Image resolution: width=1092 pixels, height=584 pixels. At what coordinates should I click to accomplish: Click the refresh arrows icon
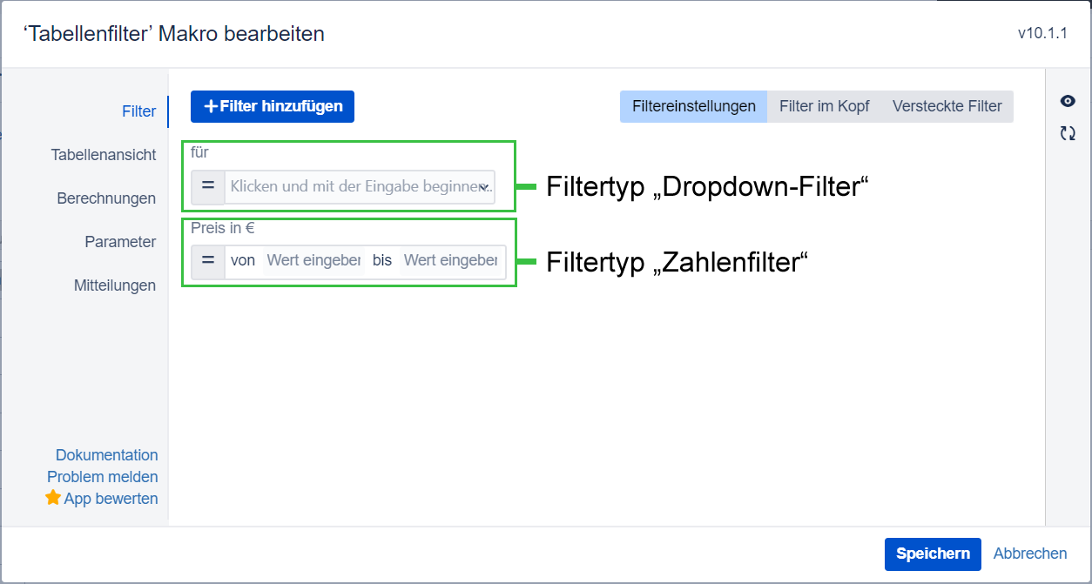pos(1068,133)
